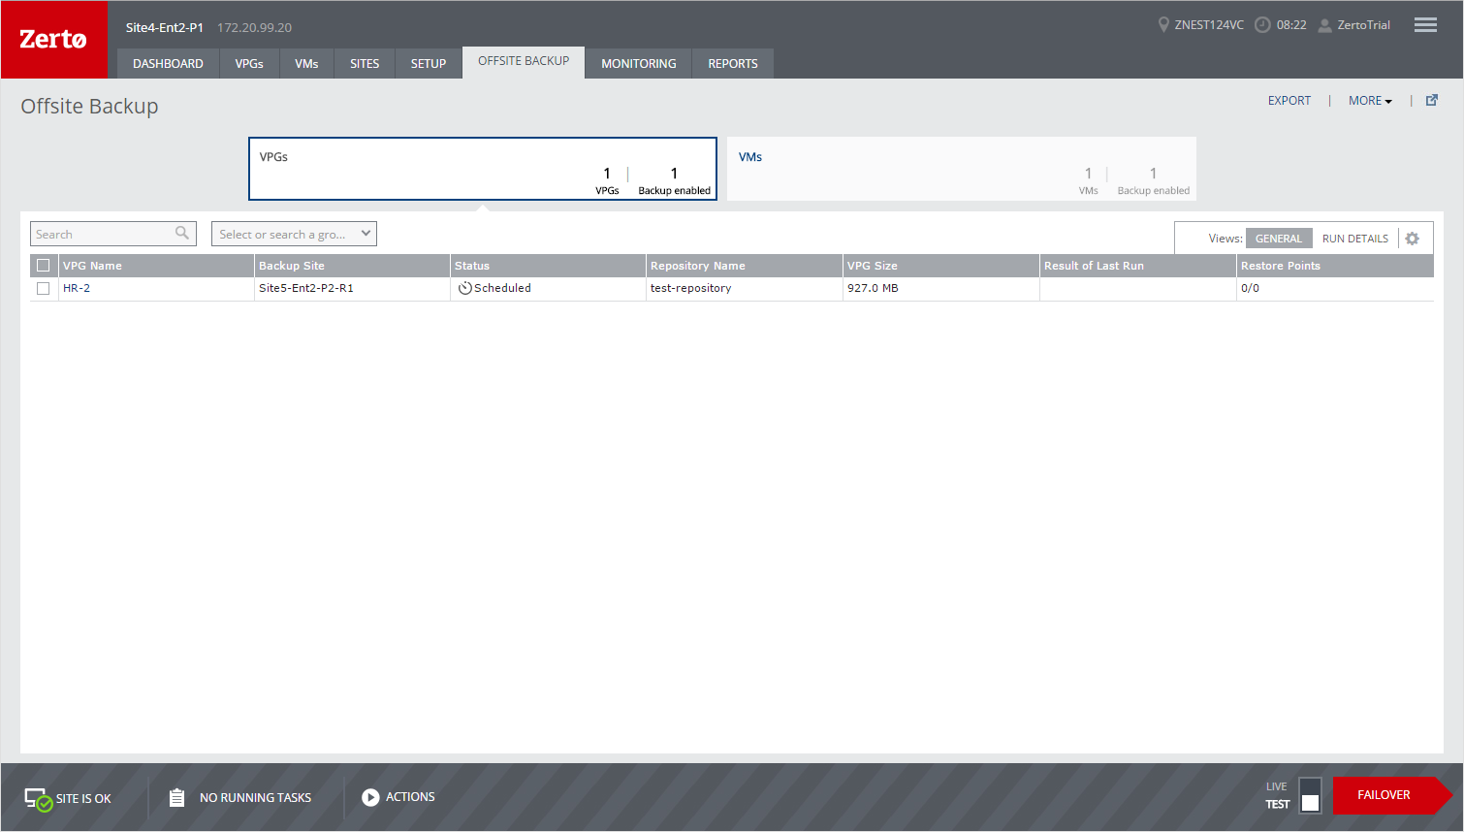
Task: Open the group select dropdown
Action: (x=294, y=234)
